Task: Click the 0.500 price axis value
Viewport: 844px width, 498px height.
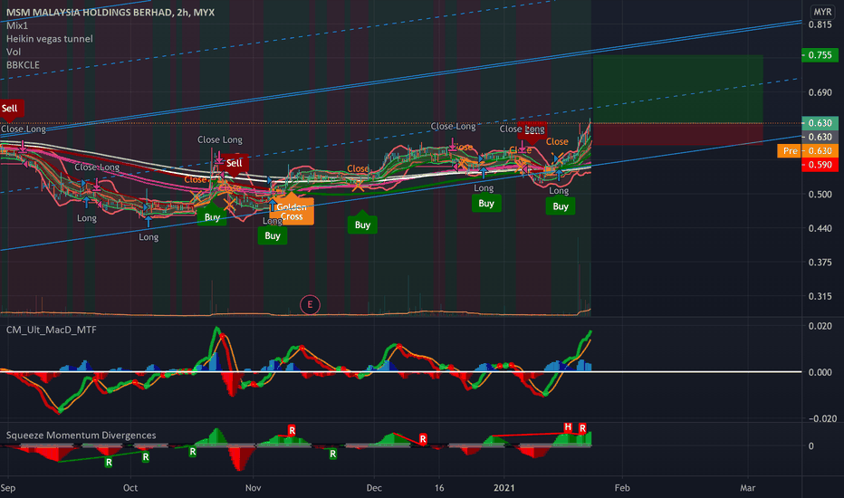Action: pyautogui.click(x=820, y=195)
